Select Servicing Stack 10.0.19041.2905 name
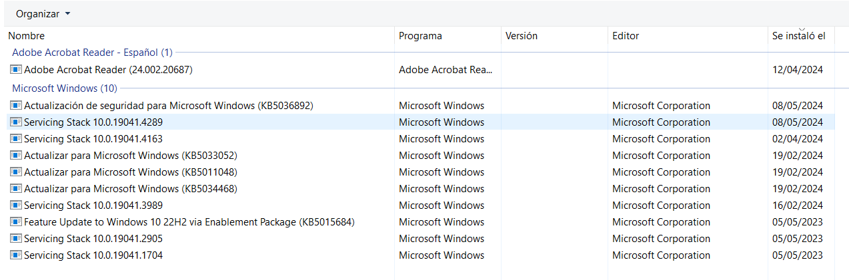849x280 pixels. click(x=93, y=239)
